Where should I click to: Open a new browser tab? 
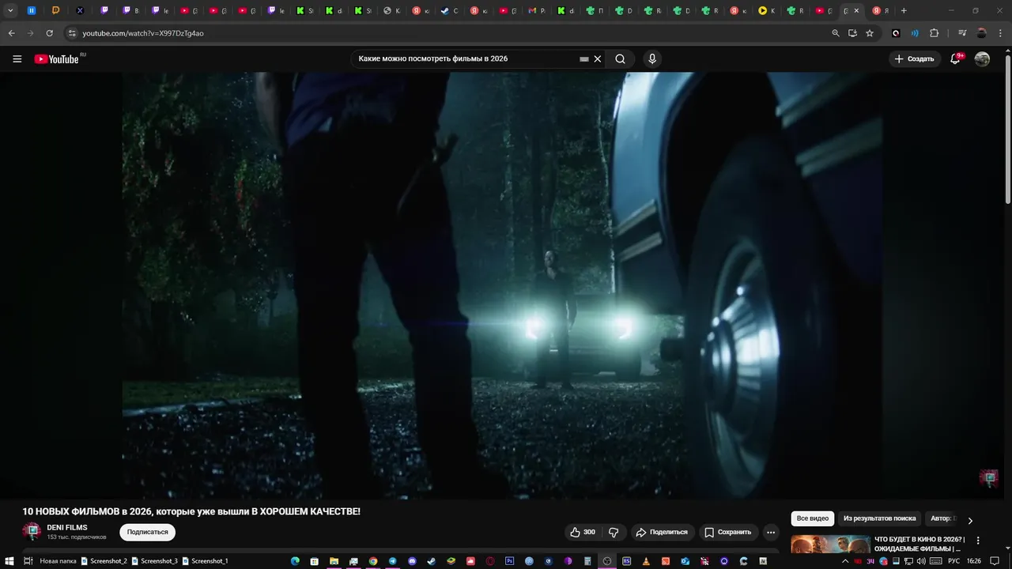904,10
